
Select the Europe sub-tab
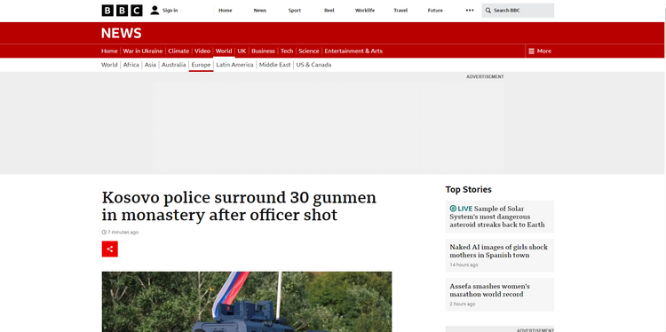pyautogui.click(x=201, y=65)
